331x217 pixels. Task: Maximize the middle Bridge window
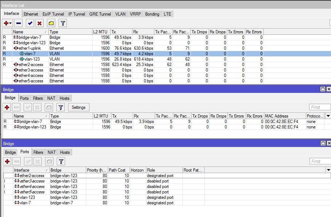pos(323,89)
